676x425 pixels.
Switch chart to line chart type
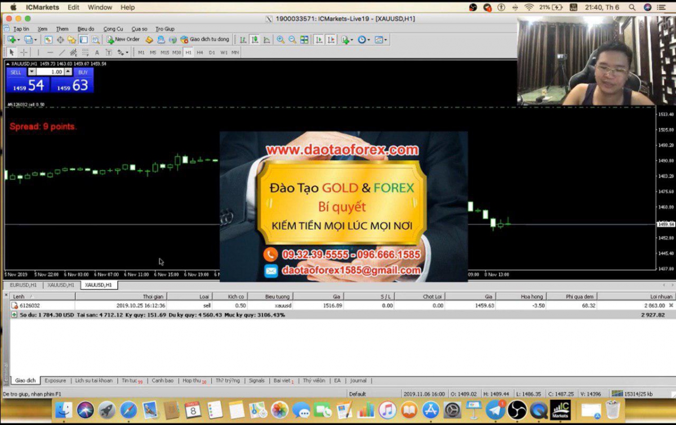pyautogui.click(x=267, y=39)
